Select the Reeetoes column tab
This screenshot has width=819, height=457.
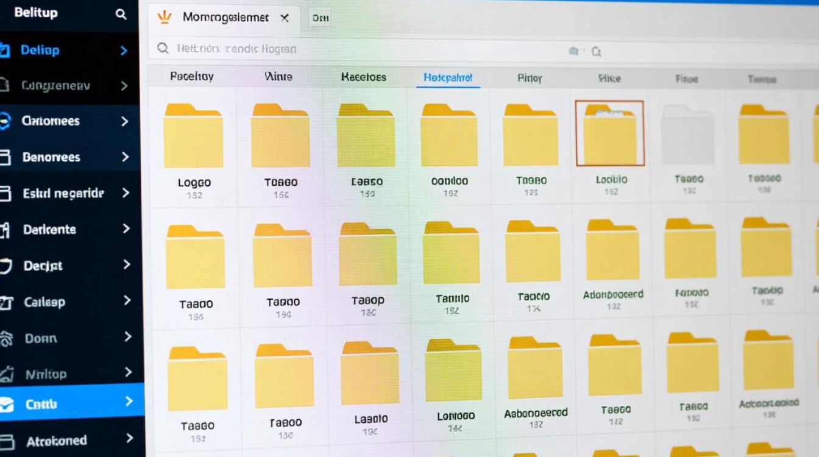[x=363, y=77]
